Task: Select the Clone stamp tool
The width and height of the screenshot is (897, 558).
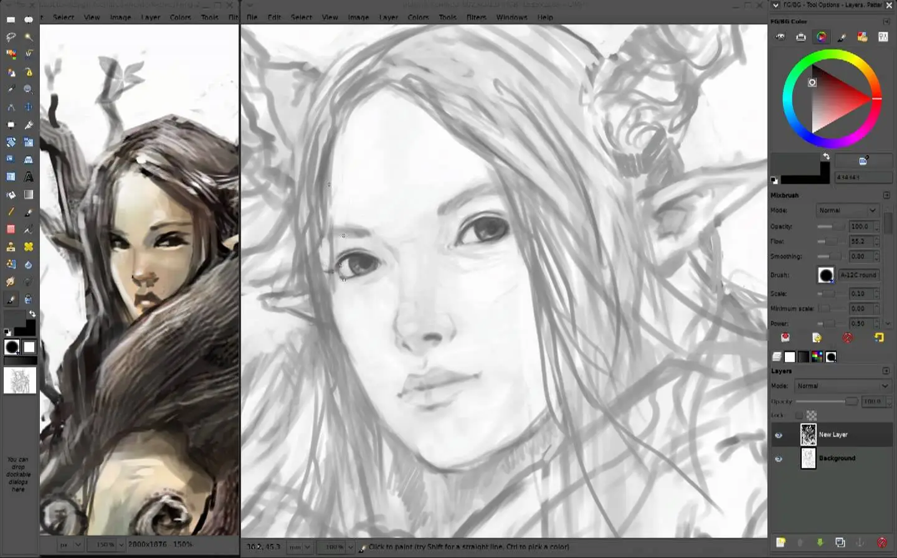Action: point(11,247)
